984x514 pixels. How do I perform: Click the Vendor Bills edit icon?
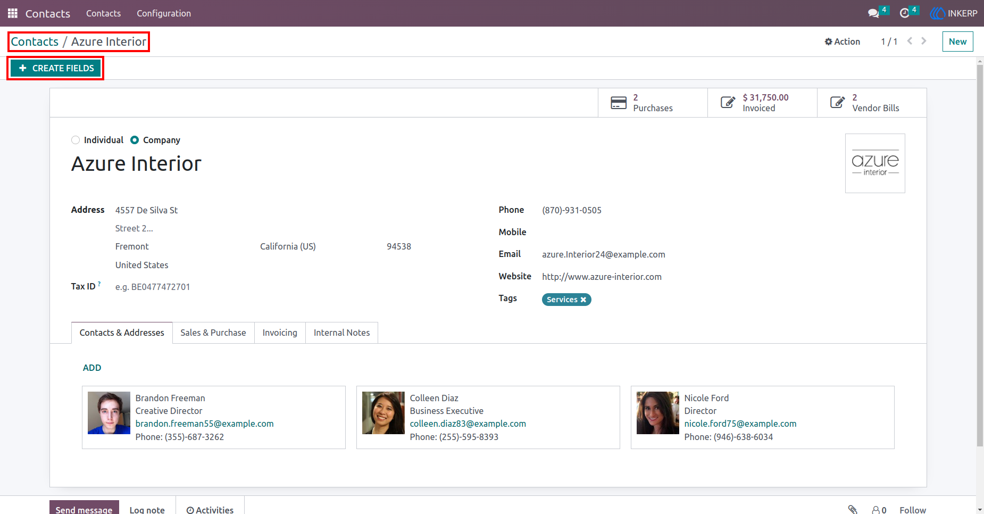pyautogui.click(x=838, y=103)
